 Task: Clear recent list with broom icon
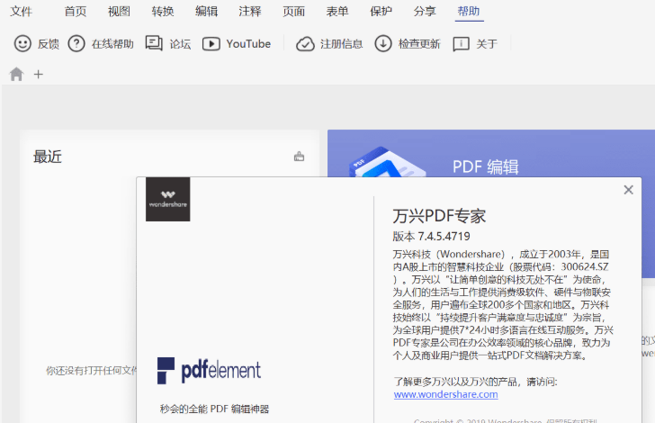pyautogui.click(x=299, y=157)
